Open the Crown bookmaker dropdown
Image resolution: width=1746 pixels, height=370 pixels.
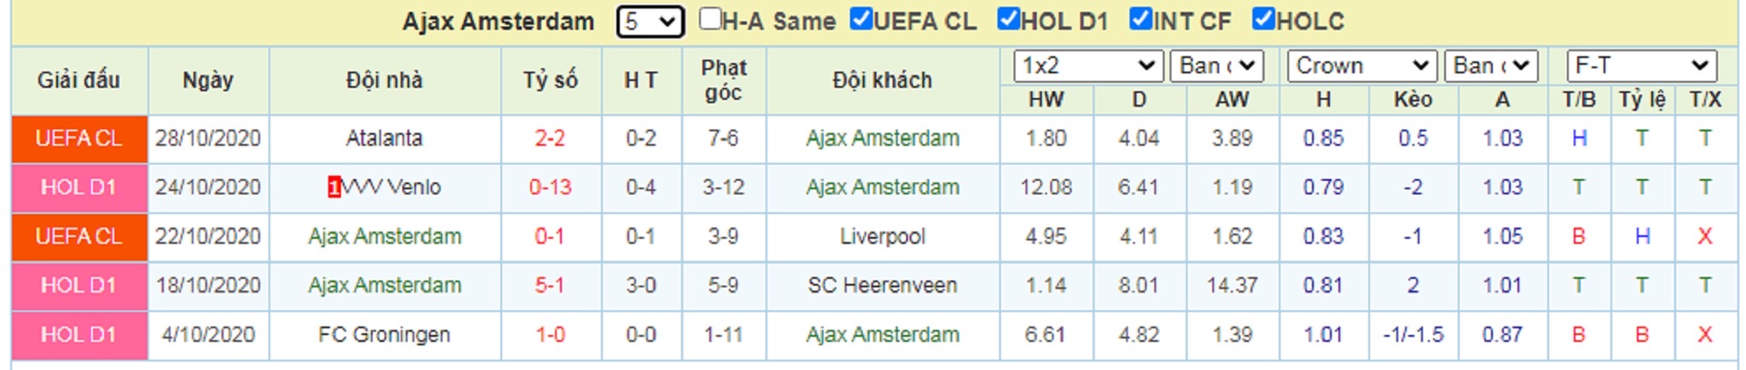[x=1362, y=66]
